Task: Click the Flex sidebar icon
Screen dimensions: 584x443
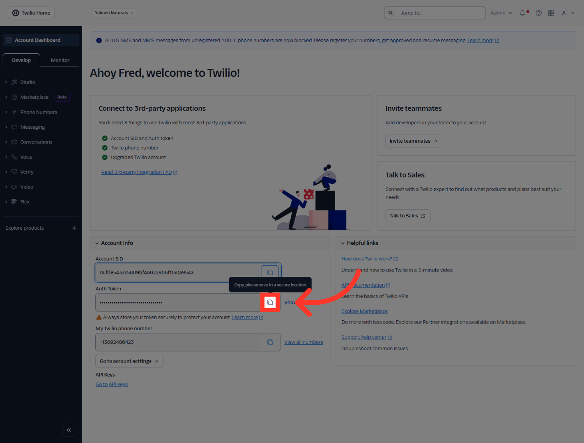Action: pos(14,202)
